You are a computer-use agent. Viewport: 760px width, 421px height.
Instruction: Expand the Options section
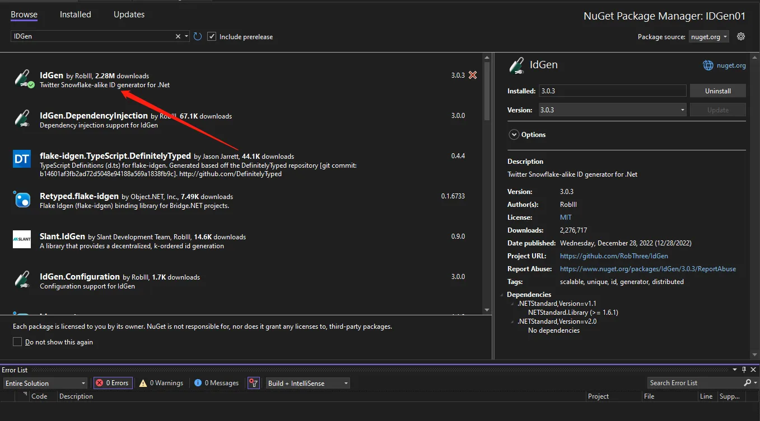514,135
